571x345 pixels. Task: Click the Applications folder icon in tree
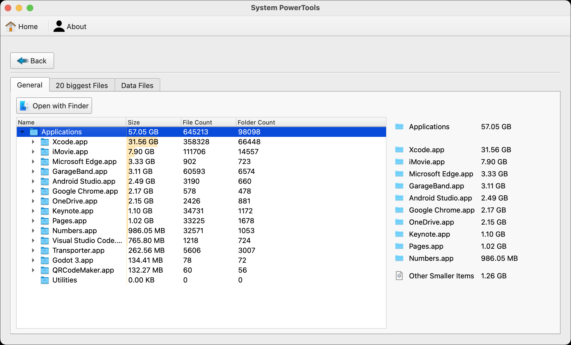(x=34, y=132)
